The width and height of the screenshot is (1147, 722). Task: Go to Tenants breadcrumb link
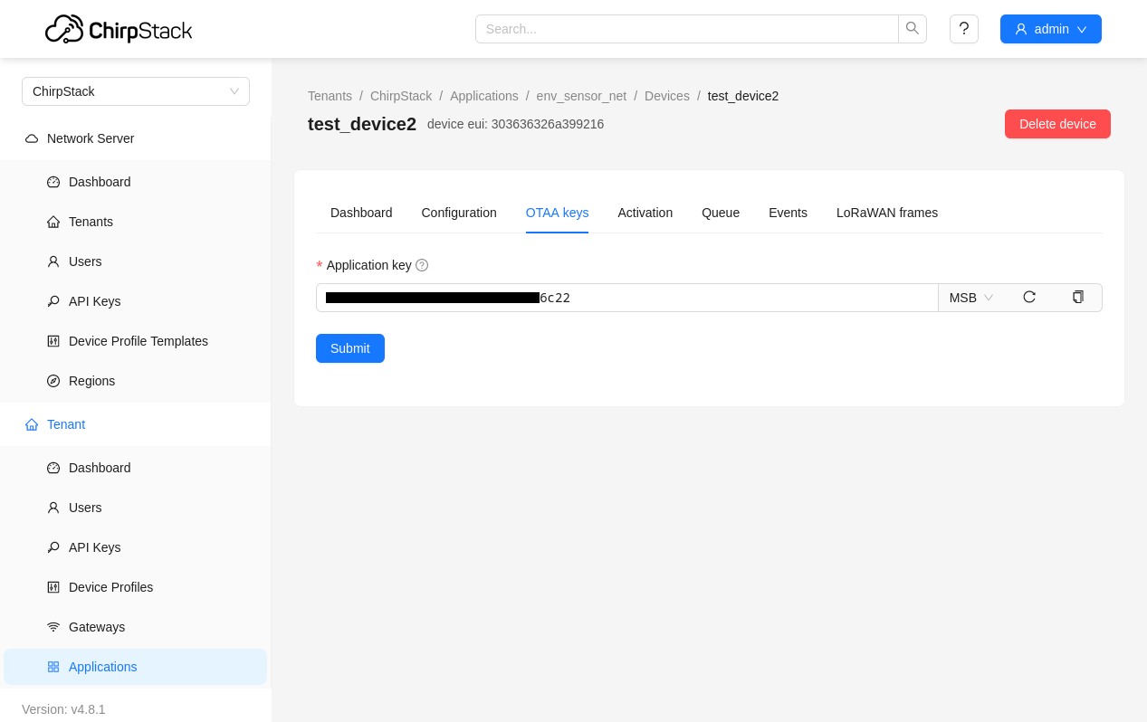(x=330, y=96)
